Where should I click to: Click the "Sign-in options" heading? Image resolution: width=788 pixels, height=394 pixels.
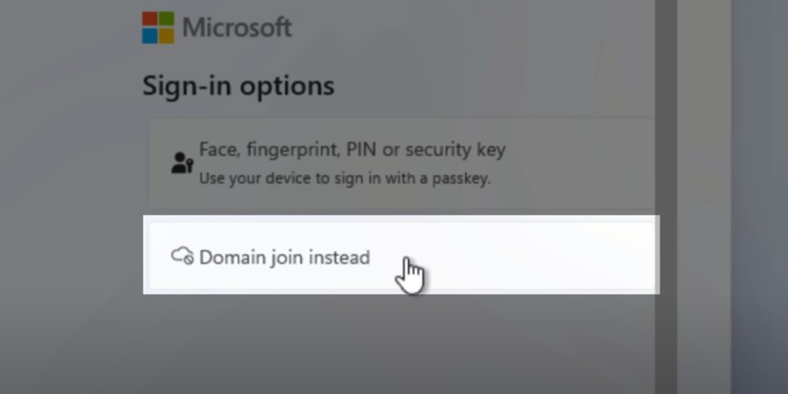[x=238, y=86]
